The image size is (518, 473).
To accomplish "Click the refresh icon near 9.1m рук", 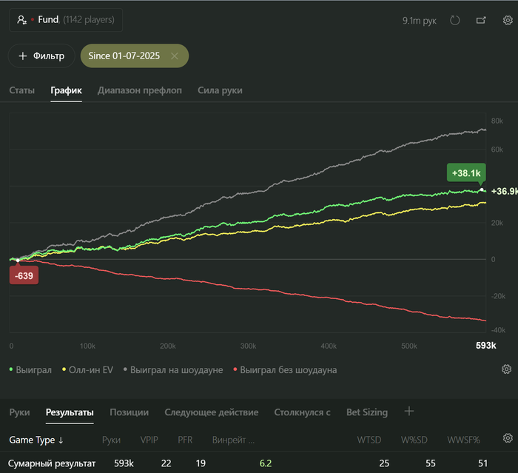I will (455, 21).
